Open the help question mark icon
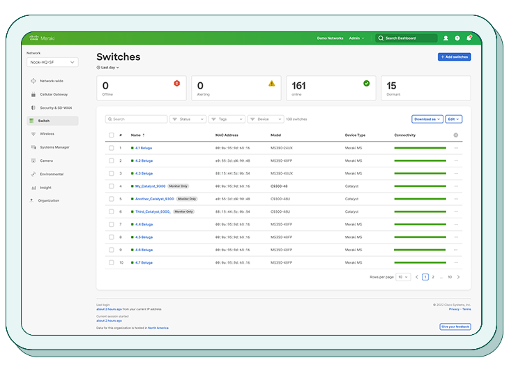 (x=457, y=38)
